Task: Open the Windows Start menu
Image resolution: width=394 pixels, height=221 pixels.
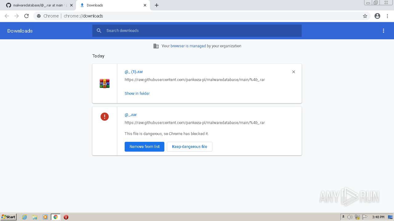Action: pos(9,217)
